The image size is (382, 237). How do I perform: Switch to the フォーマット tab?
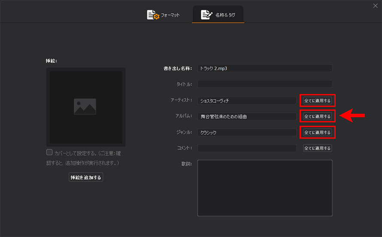pyautogui.click(x=163, y=15)
